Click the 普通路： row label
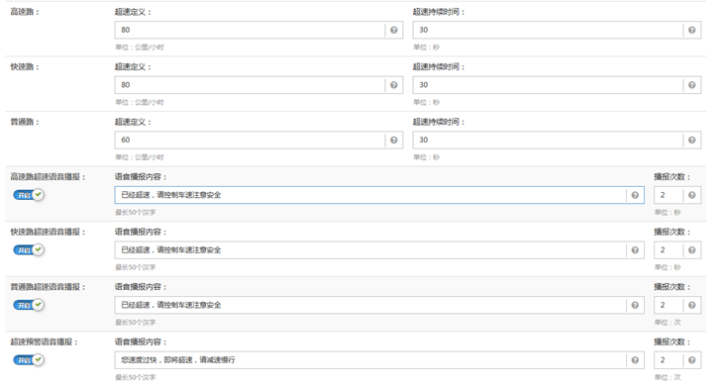The height and width of the screenshot is (388, 724). pos(25,122)
